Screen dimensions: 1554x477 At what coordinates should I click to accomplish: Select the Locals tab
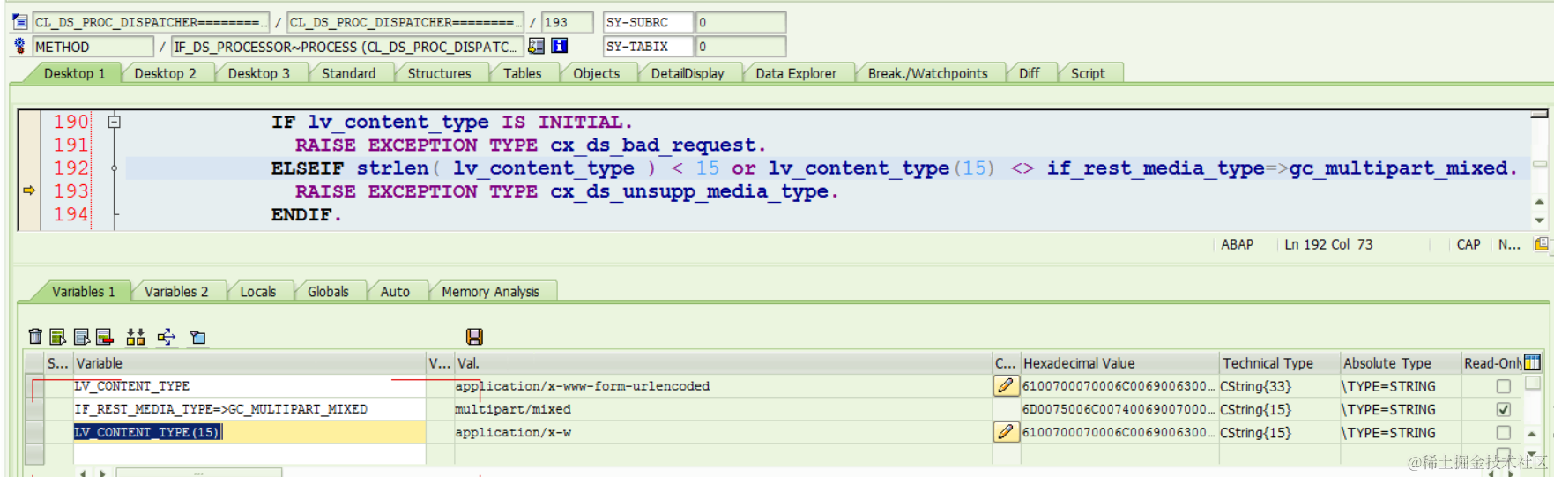pos(258,291)
